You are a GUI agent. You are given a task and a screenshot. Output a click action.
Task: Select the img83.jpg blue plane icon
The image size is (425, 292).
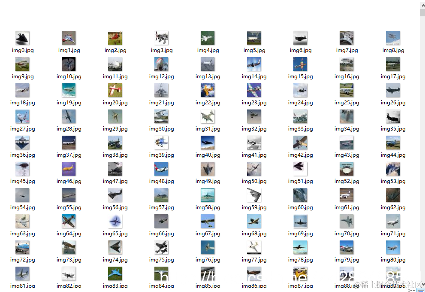[115, 274]
